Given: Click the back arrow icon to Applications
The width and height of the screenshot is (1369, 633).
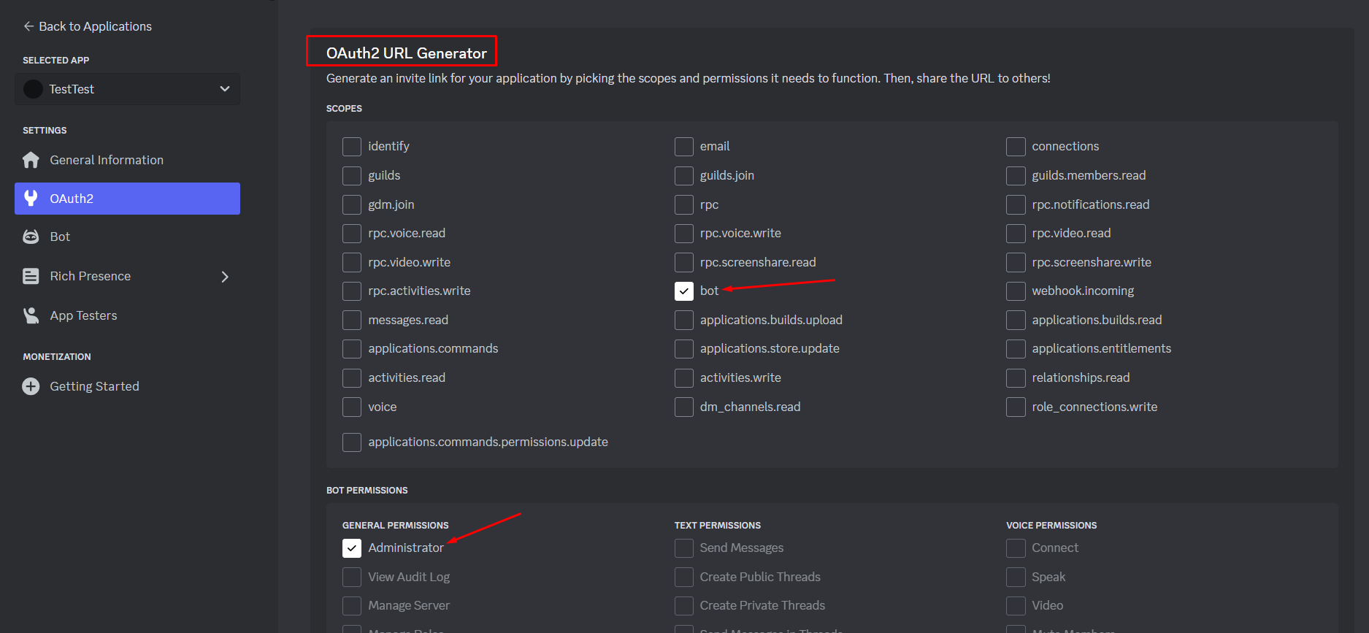Looking at the screenshot, I should coord(28,26).
